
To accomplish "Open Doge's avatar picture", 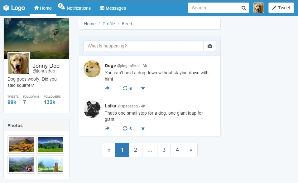I will [x=92, y=69].
